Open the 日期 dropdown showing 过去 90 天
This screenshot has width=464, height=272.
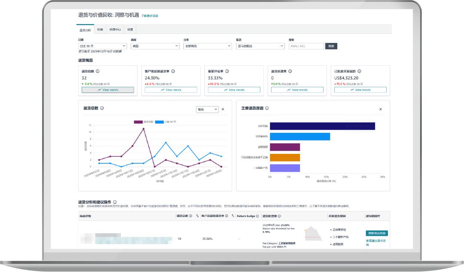coord(103,46)
